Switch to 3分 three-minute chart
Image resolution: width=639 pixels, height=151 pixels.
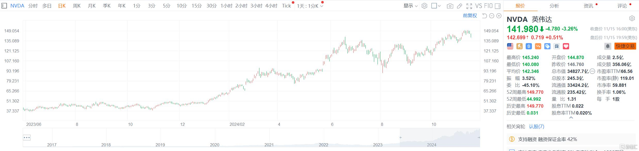(x=151, y=6)
